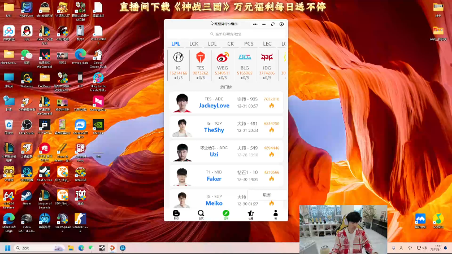452x254 pixels.
Task: Click the flame icon on Meiko's row
Action: click(272, 203)
